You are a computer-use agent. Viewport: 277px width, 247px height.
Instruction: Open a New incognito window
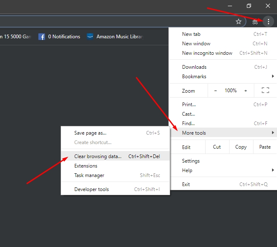click(x=223, y=53)
